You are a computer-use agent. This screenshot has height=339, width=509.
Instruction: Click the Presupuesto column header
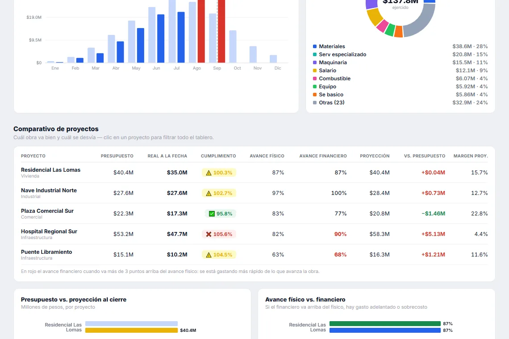click(117, 156)
